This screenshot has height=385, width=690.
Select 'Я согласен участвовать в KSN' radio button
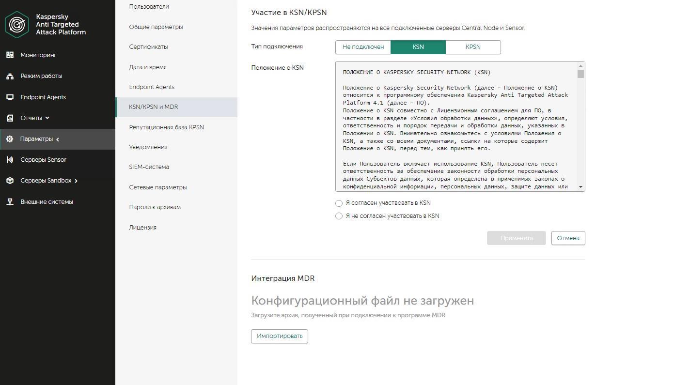pos(339,203)
